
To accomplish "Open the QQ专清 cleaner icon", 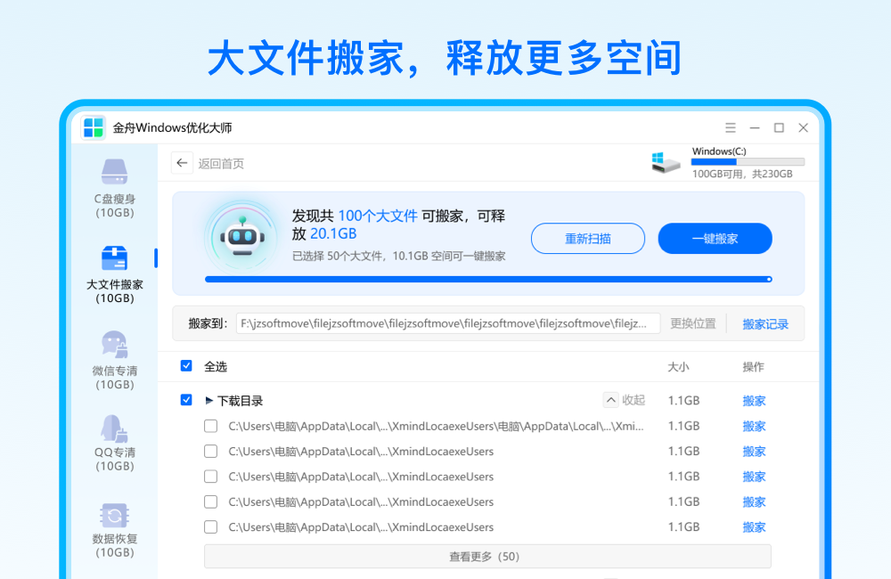I will [113, 432].
